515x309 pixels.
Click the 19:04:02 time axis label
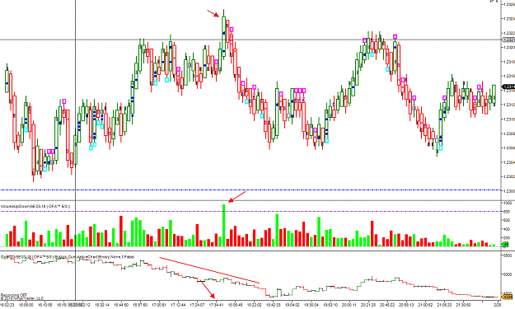coord(292,305)
